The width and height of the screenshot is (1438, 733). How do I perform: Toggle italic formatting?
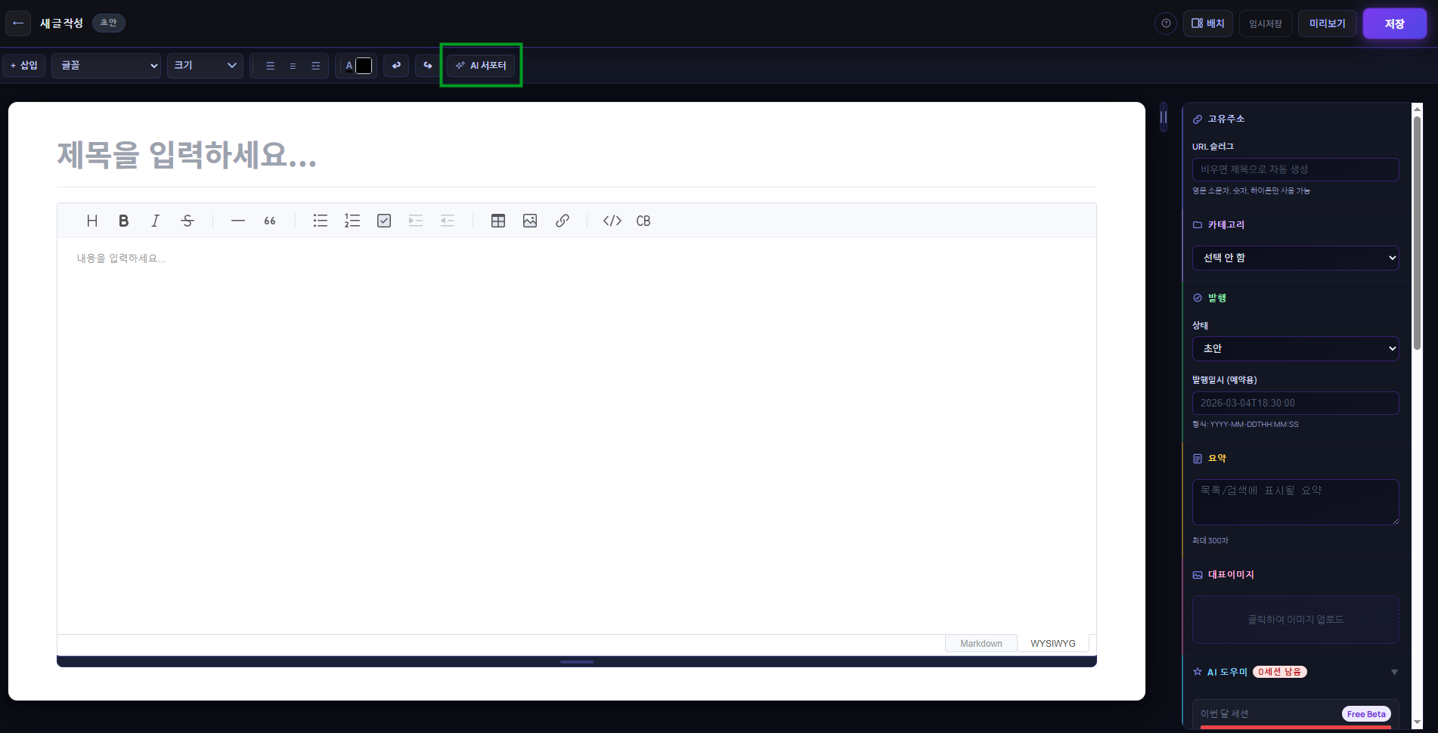point(155,221)
